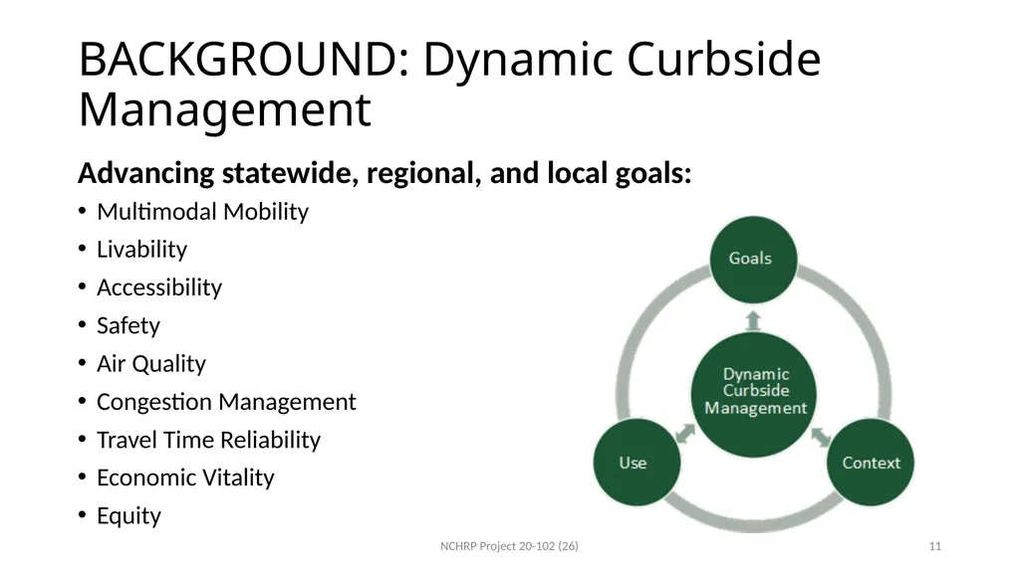The height and width of the screenshot is (572, 1020).
Task: Click the "Safety" bullet
Action: pos(128,325)
